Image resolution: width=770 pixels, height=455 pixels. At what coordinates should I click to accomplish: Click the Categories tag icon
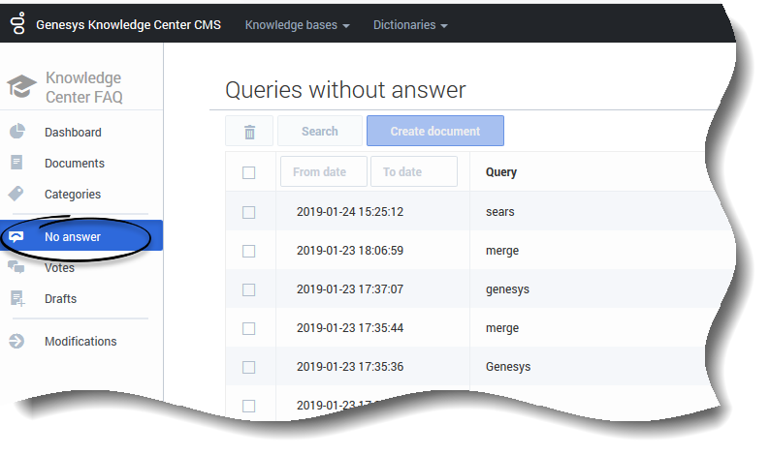point(16,195)
